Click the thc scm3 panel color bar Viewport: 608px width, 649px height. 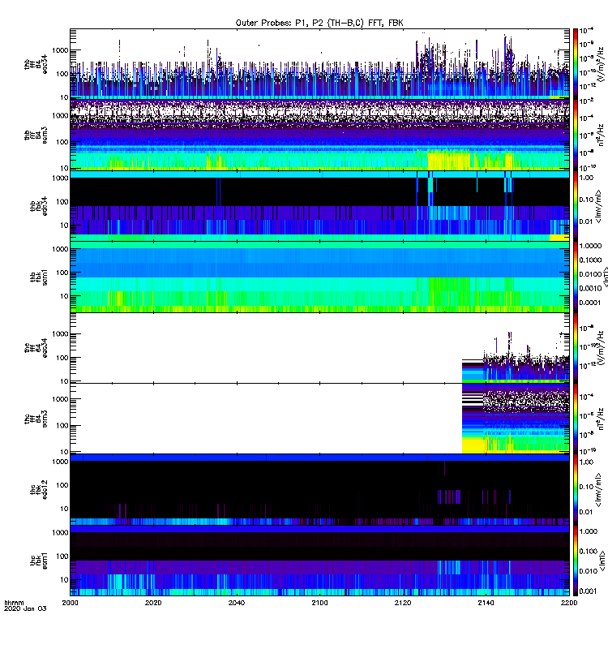[575, 419]
